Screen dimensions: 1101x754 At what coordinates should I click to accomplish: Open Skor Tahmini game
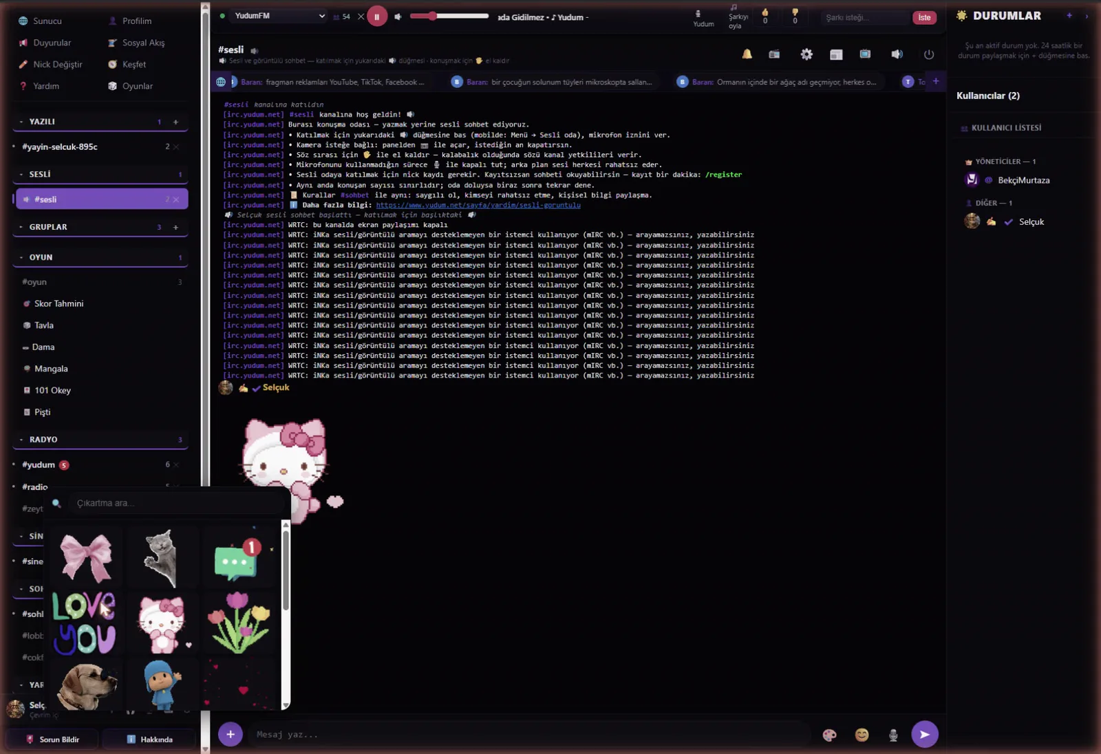pyautogui.click(x=58, y=303)
